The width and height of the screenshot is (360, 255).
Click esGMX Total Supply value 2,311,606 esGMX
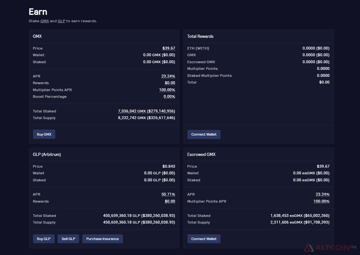[x=300, y=222]
